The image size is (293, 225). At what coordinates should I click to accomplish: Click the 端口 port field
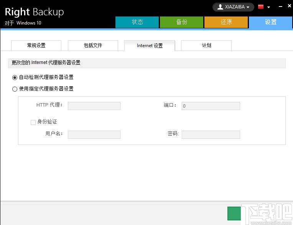[211, 106]
